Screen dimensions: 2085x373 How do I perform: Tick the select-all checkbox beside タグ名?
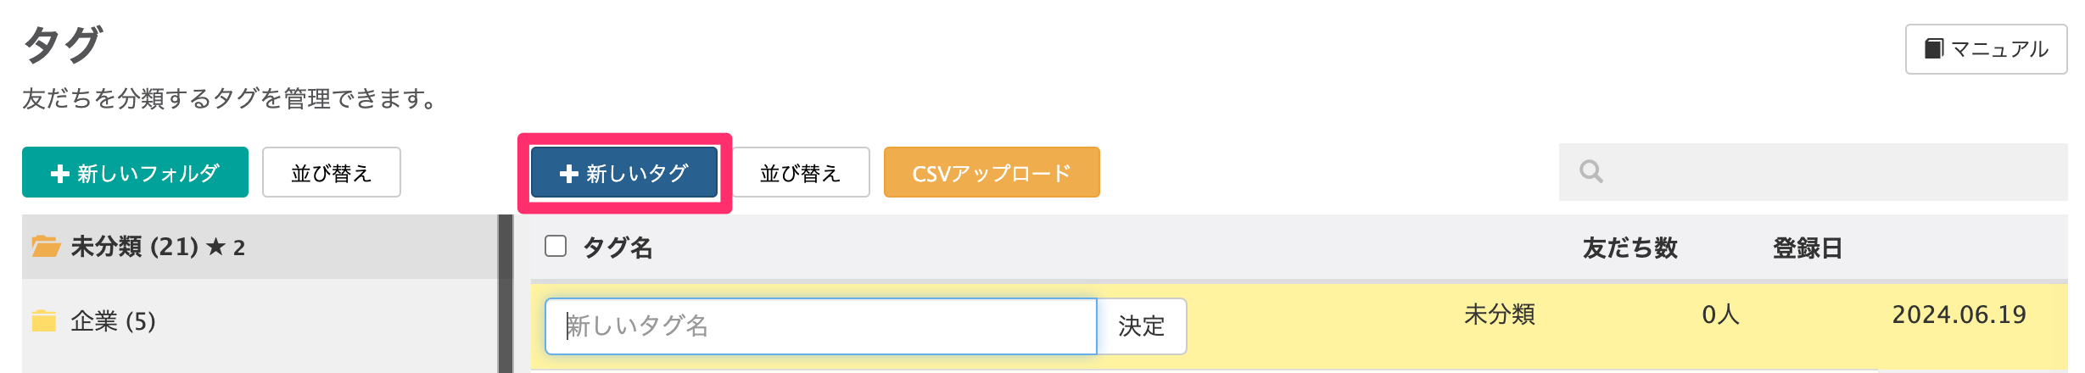point(556,247)
